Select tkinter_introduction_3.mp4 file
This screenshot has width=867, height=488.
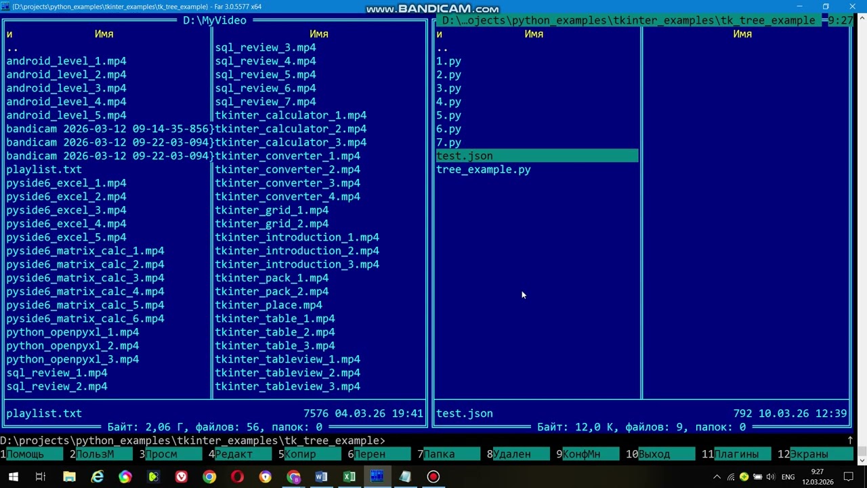point(297,264)
